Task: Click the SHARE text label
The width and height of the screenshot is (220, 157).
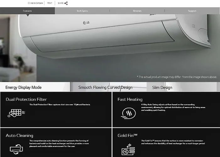Action: pos(61,3)
